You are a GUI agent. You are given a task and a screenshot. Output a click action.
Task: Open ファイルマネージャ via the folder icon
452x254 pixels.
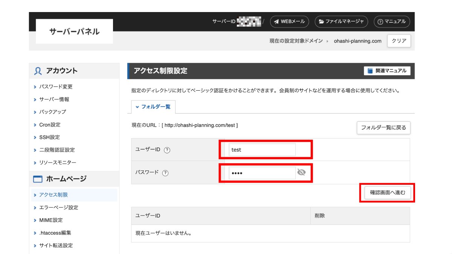coord(321,21)
